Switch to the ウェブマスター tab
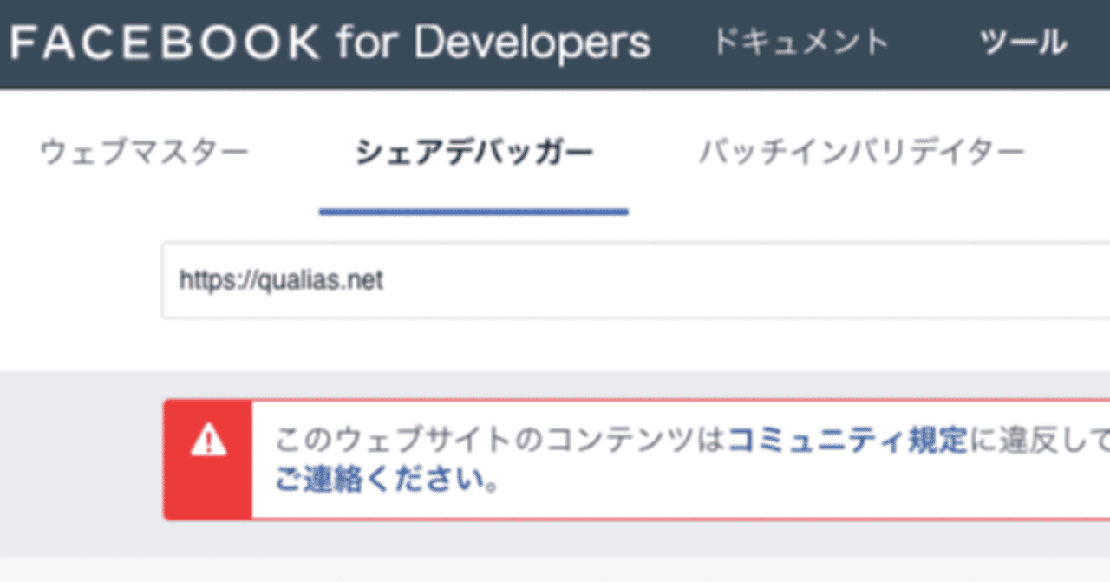This screenshot has width=1110, height=582. 144,153
